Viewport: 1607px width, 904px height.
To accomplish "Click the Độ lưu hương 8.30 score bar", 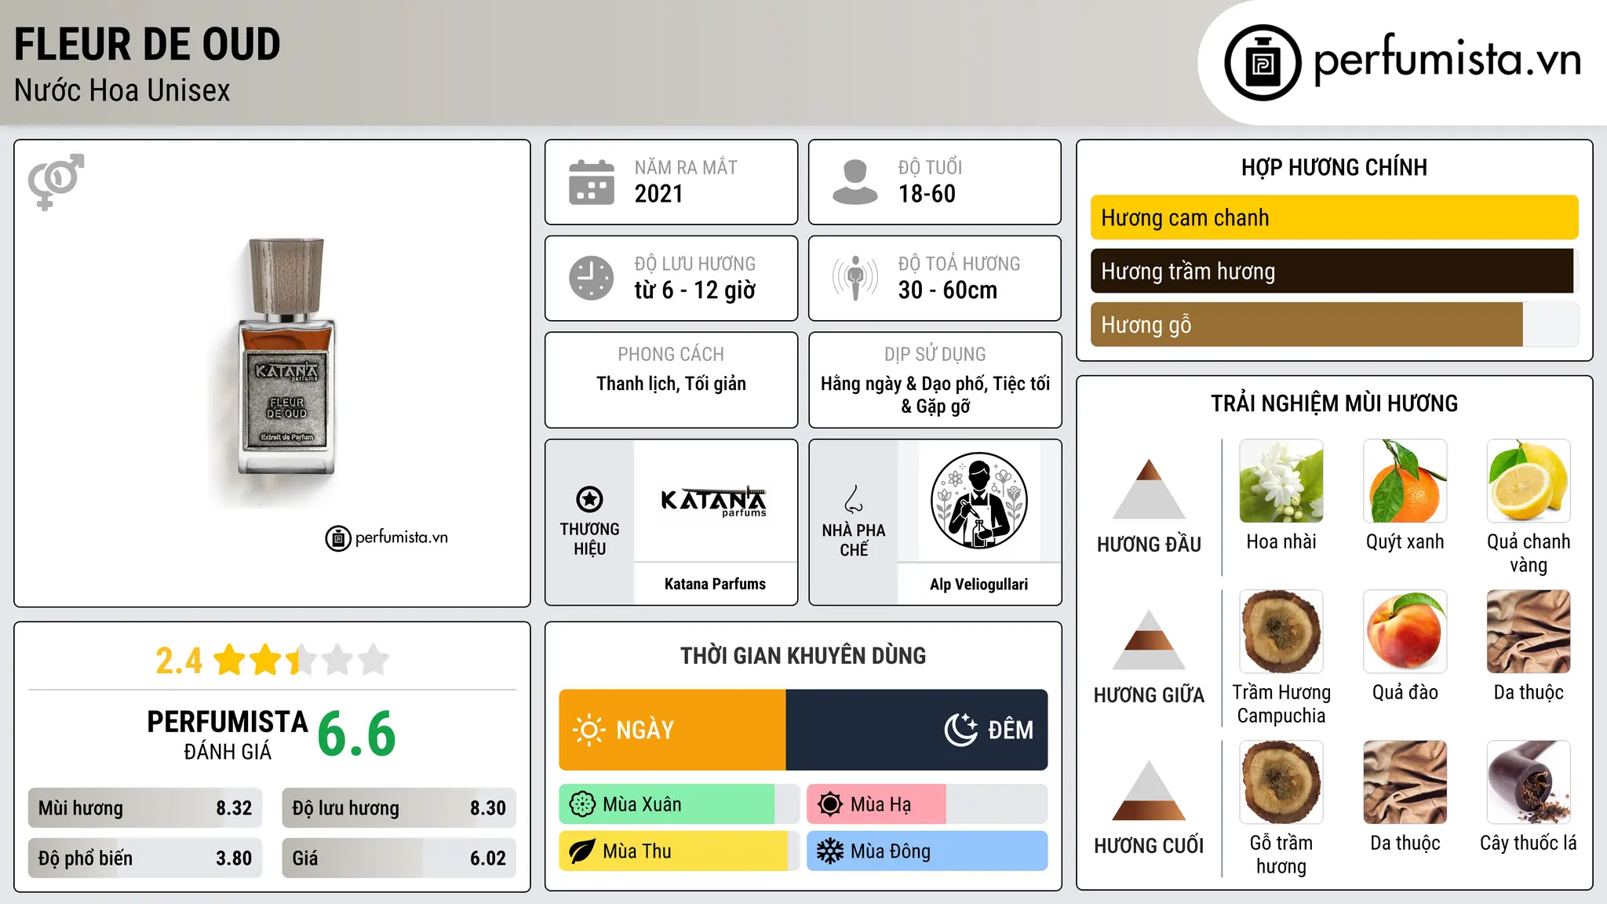I will tap(399, 808).
